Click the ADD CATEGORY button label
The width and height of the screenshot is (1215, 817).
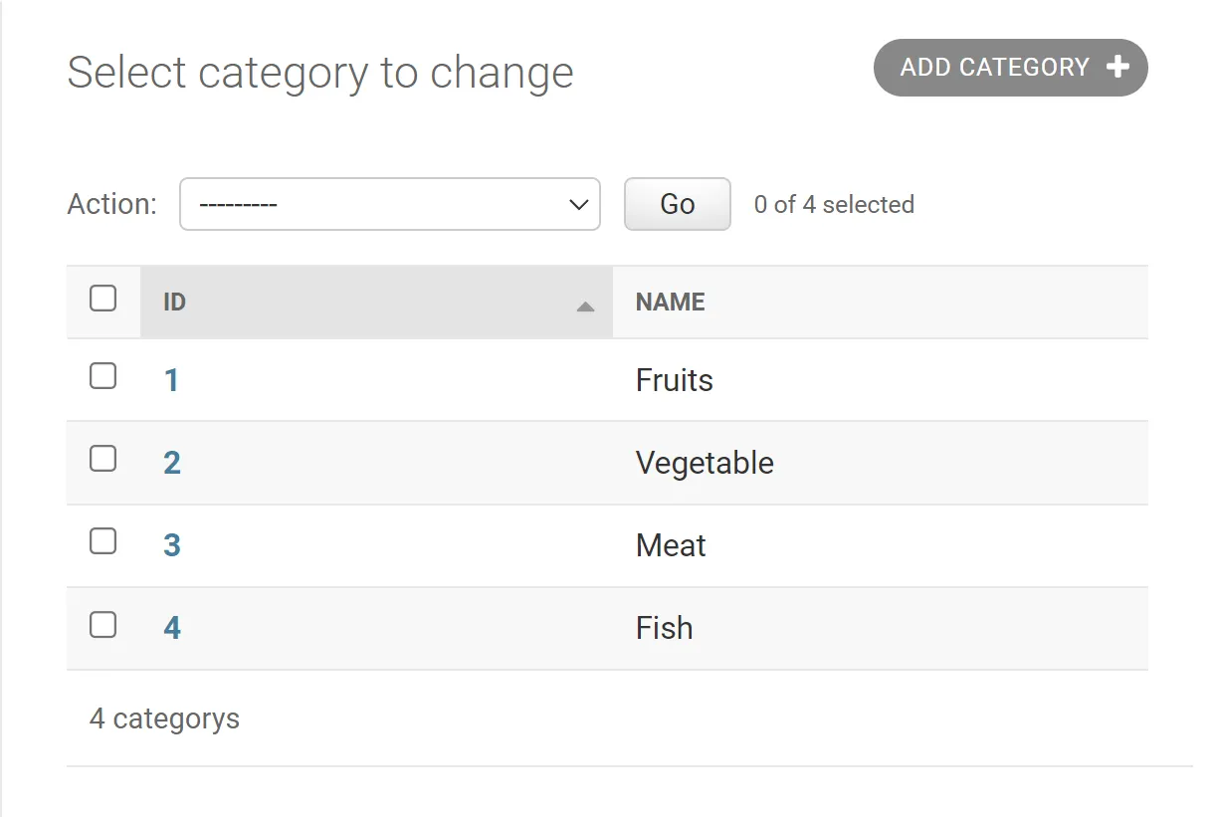tap(994, 68)
